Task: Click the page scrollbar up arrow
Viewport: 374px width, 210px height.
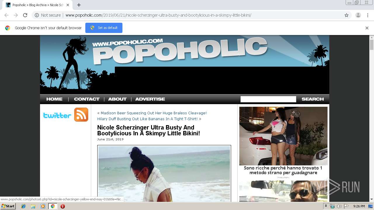Action: 372,37
